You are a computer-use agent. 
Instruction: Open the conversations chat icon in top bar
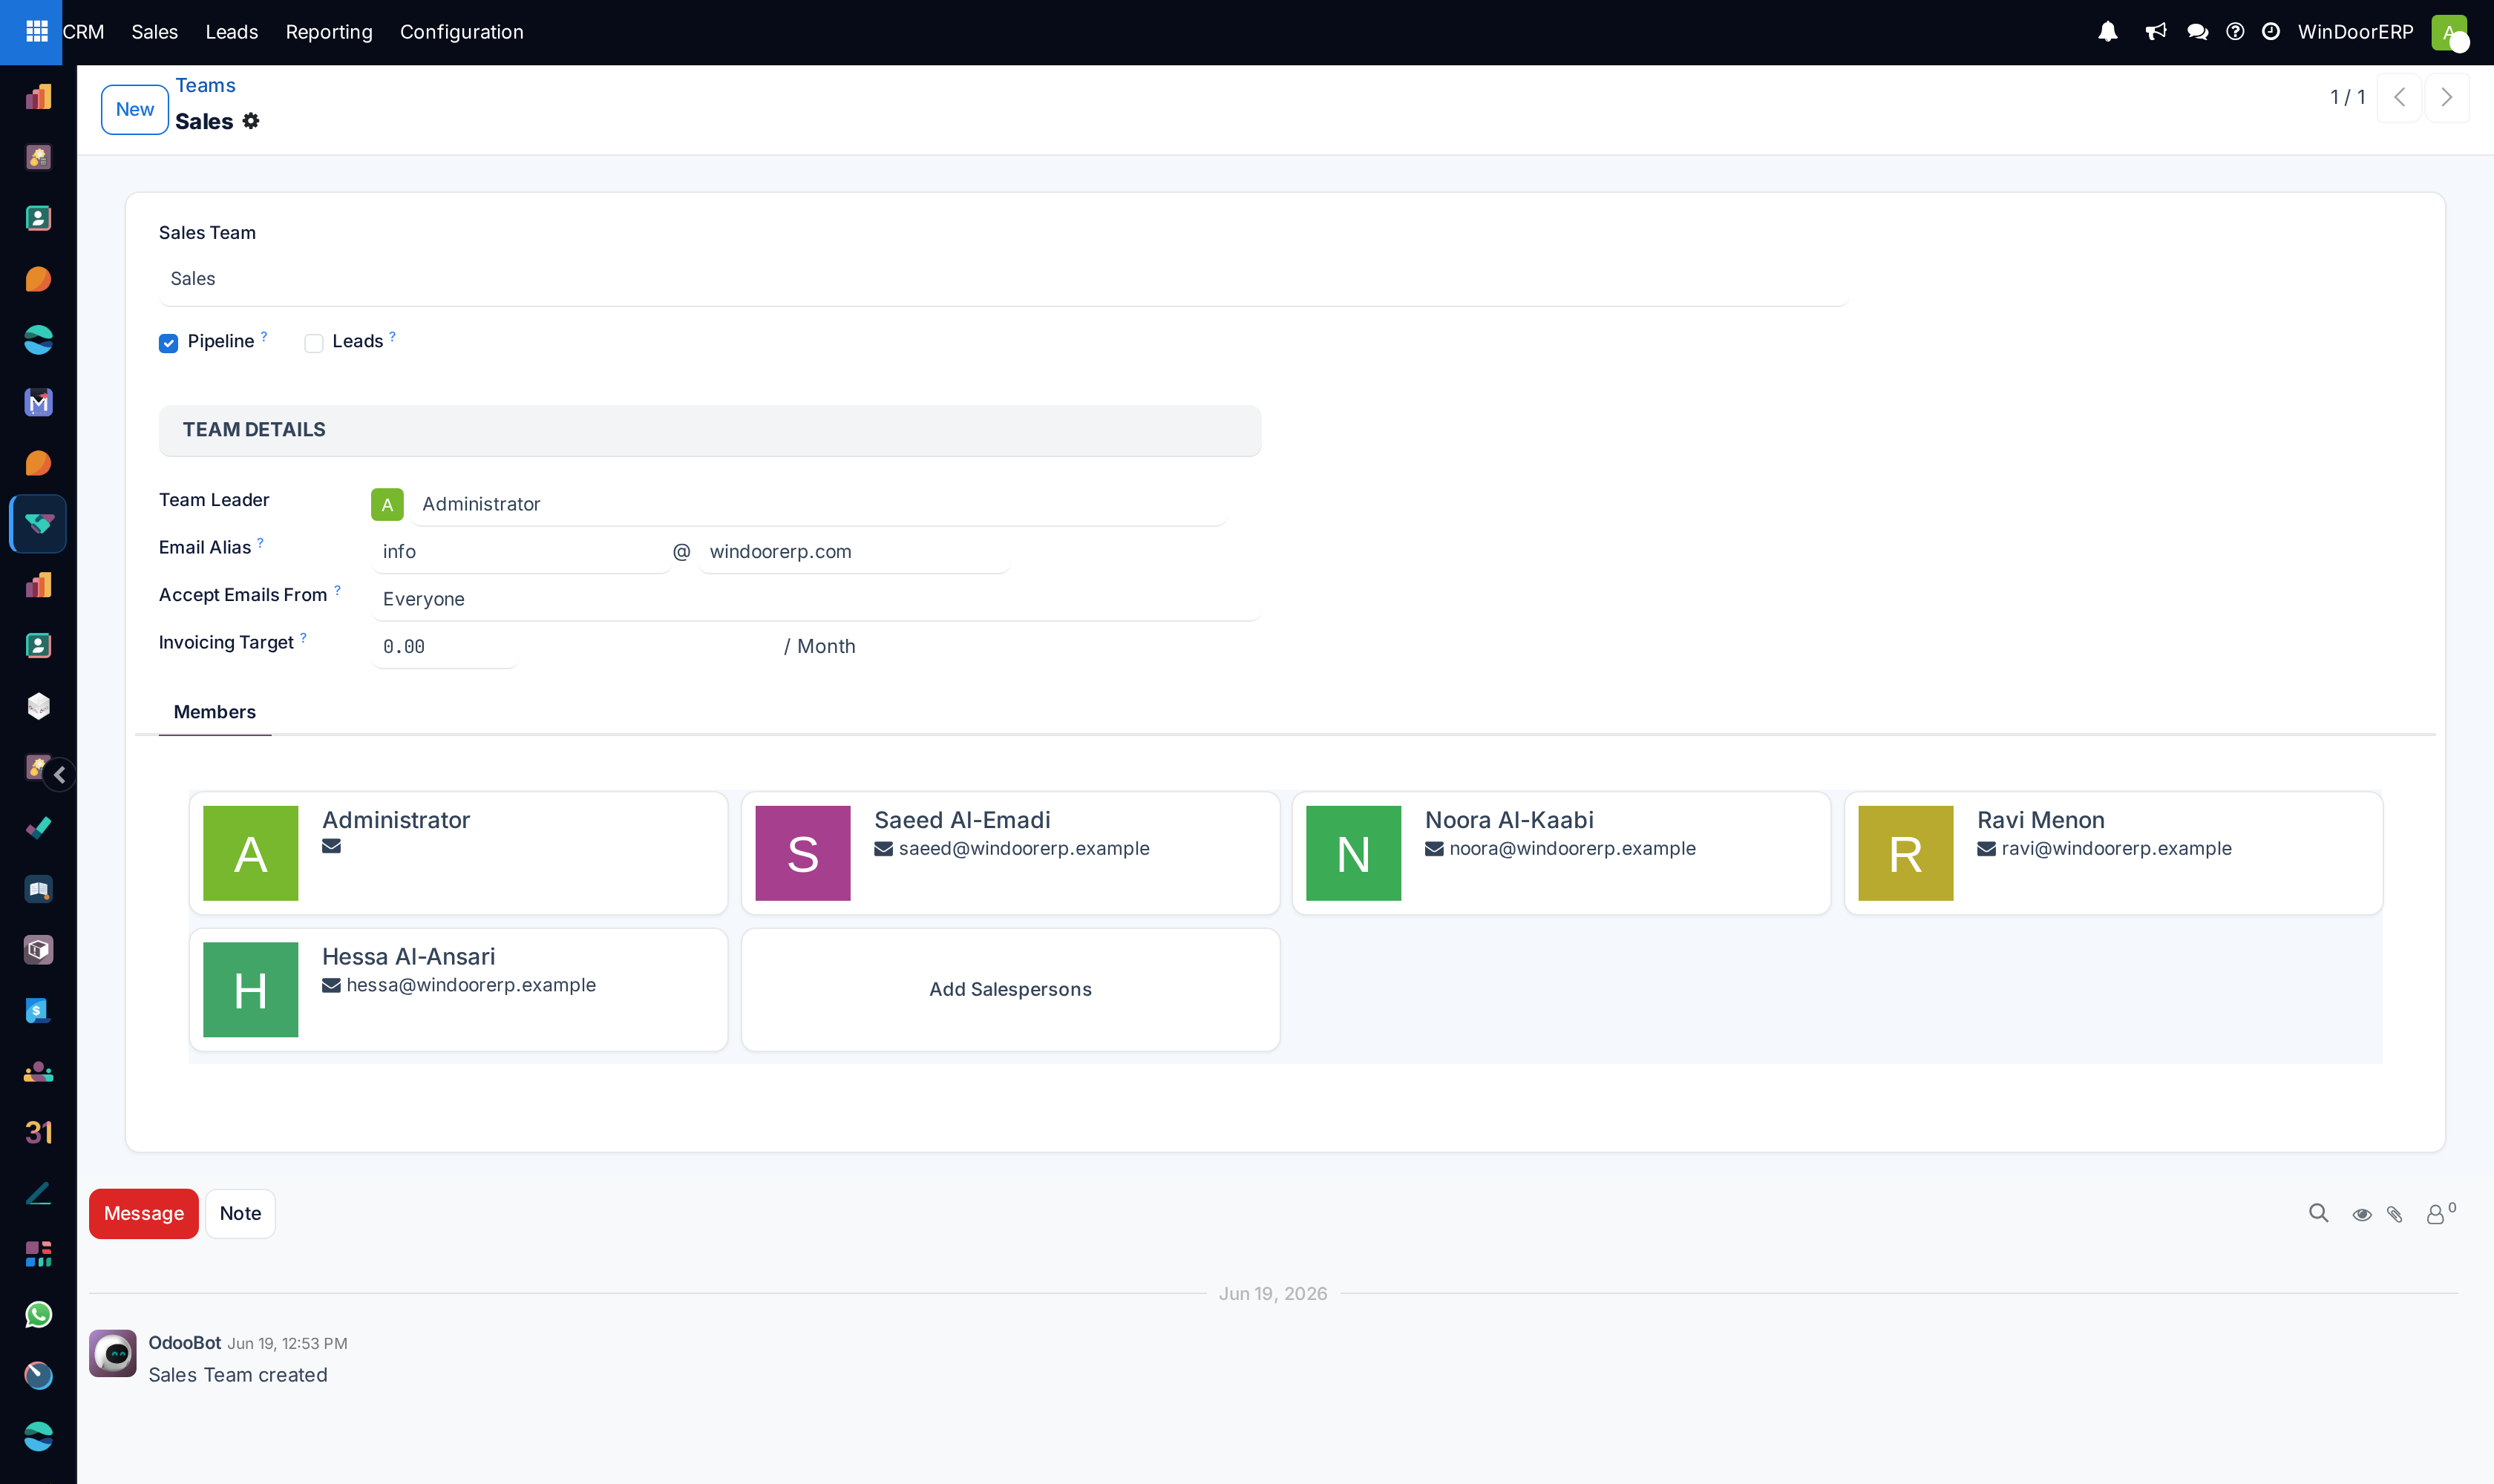click(2197, 32)
